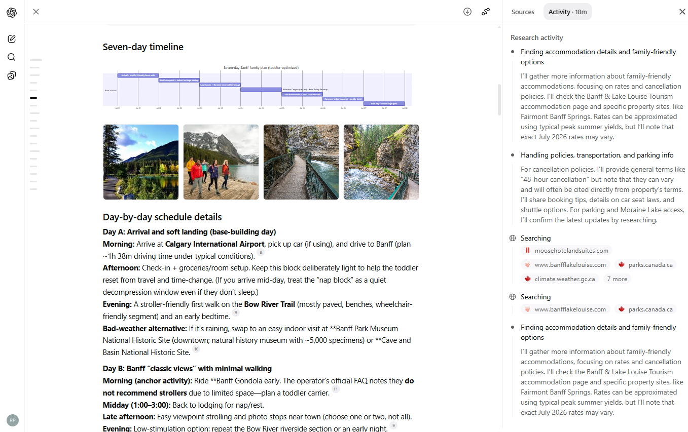Open search using the magnifier icon

click(x=12, y=57)
